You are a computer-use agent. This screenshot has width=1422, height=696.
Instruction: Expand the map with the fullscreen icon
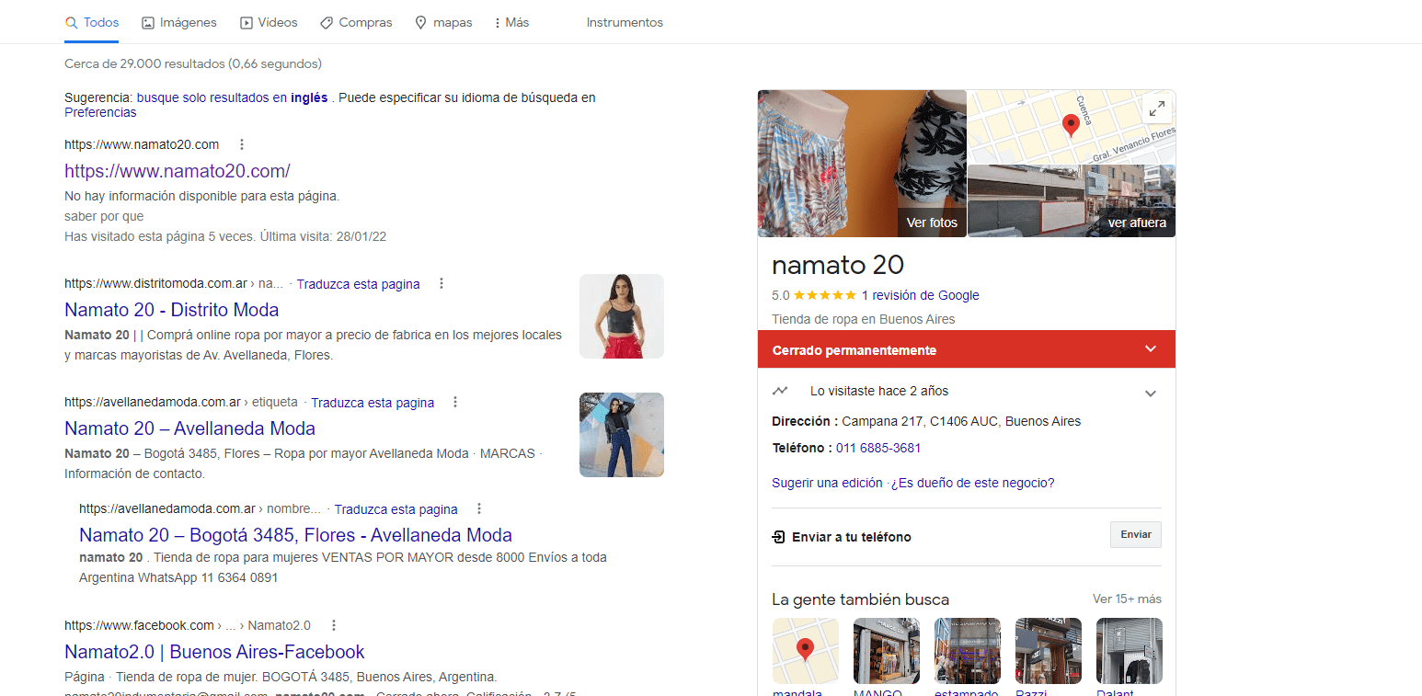1157,108
